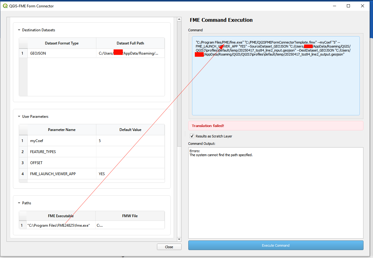373x258 pixels.
Task: Click the Close button below panel
Action: coord(169,247)
